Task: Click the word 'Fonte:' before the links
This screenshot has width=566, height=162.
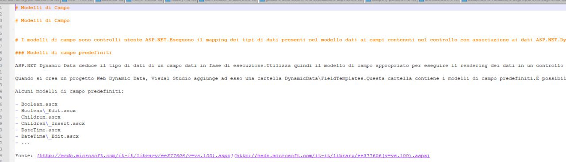Action: click(x=24, y=156)
